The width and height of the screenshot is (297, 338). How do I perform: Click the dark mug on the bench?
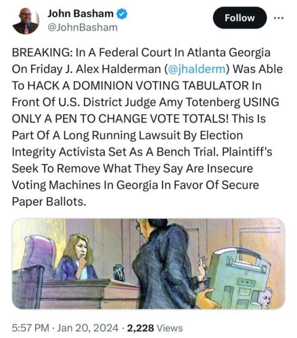click(119, 272)
